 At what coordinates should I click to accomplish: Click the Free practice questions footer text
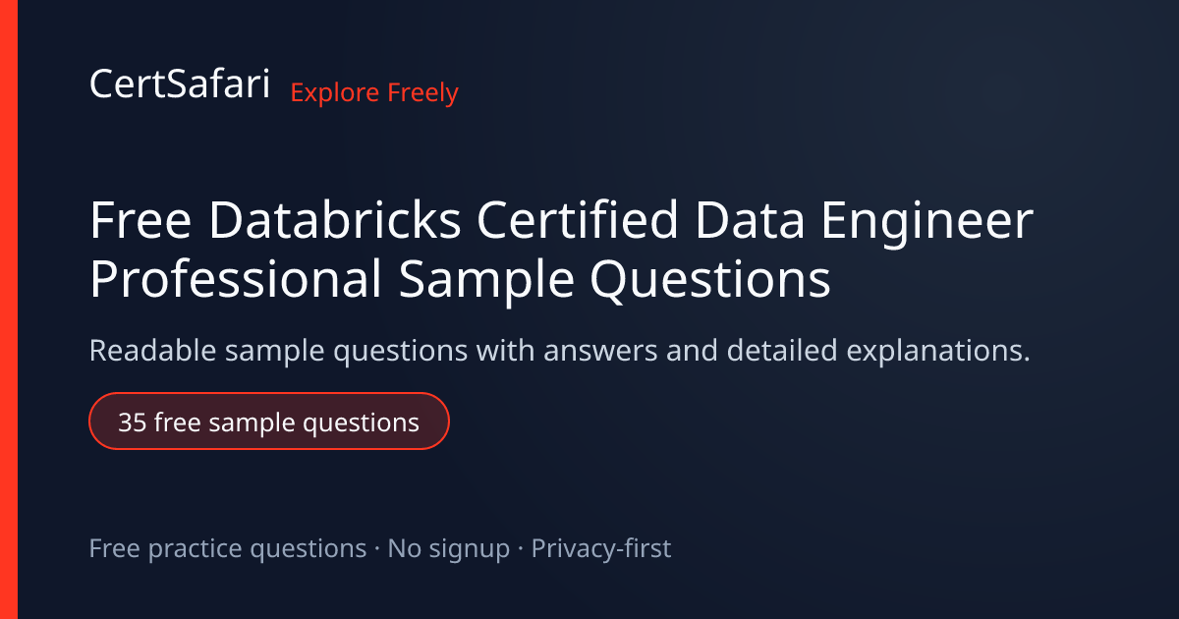228,548
